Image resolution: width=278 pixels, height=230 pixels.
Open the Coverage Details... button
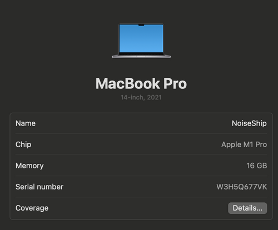click(x=247, y=208)
